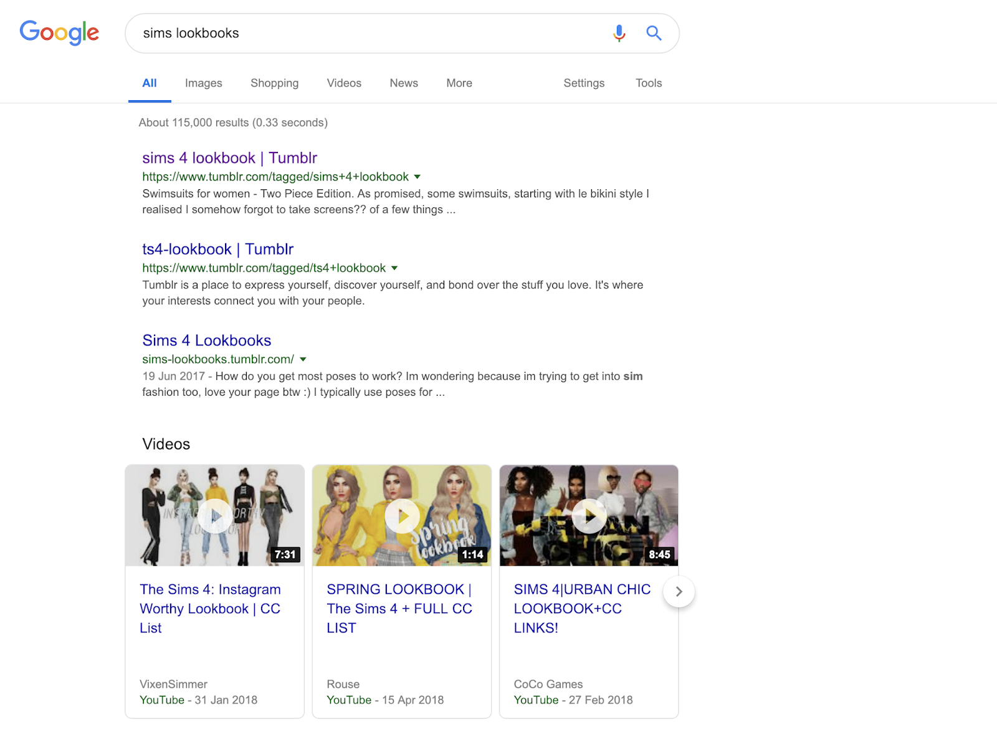Image resolution: width=997 pixels, height=732 pixels.
Task: Click the "Videos" section heading
Action: (166, 444)
